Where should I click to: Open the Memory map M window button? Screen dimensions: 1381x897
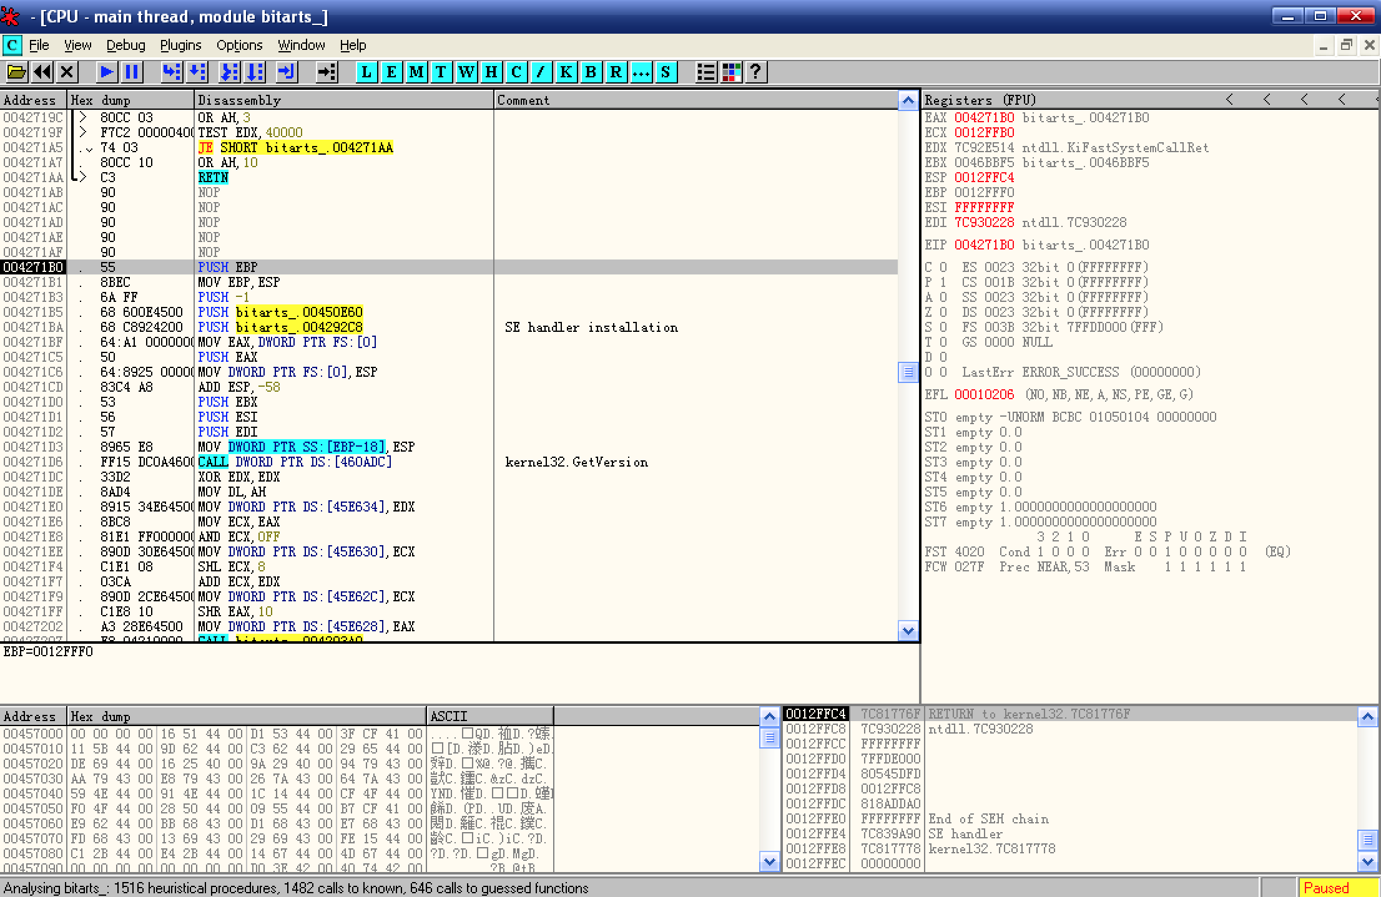click(416, 72)
